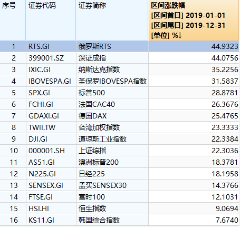
Task: Select the 恒生指数 name cell
Action: [112, 208]
